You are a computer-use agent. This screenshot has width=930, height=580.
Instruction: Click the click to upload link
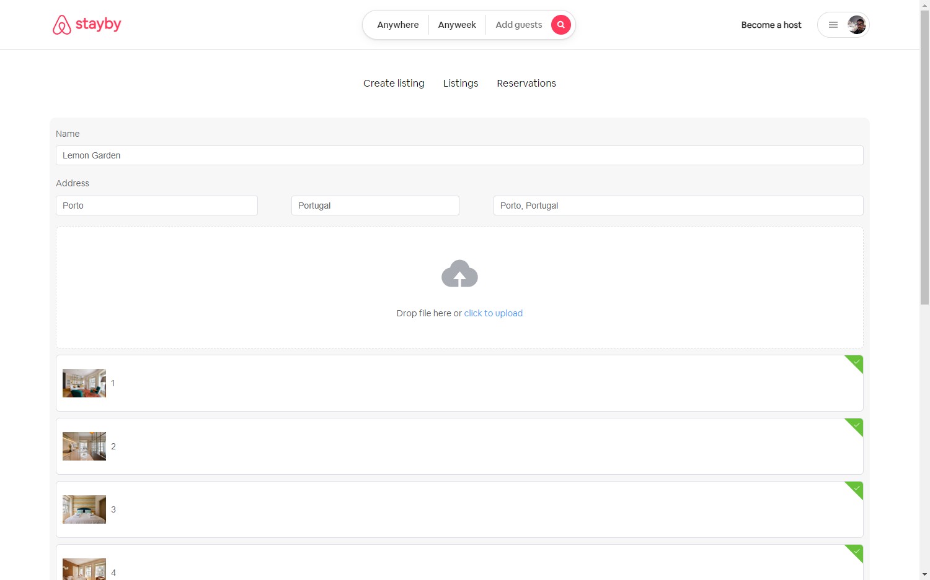pos(493,313)
